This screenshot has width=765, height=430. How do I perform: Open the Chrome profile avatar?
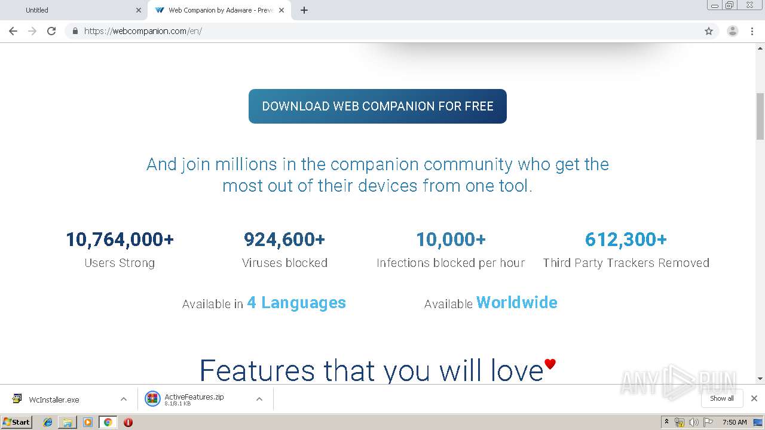pyautogui.click(x=733, y=31)
